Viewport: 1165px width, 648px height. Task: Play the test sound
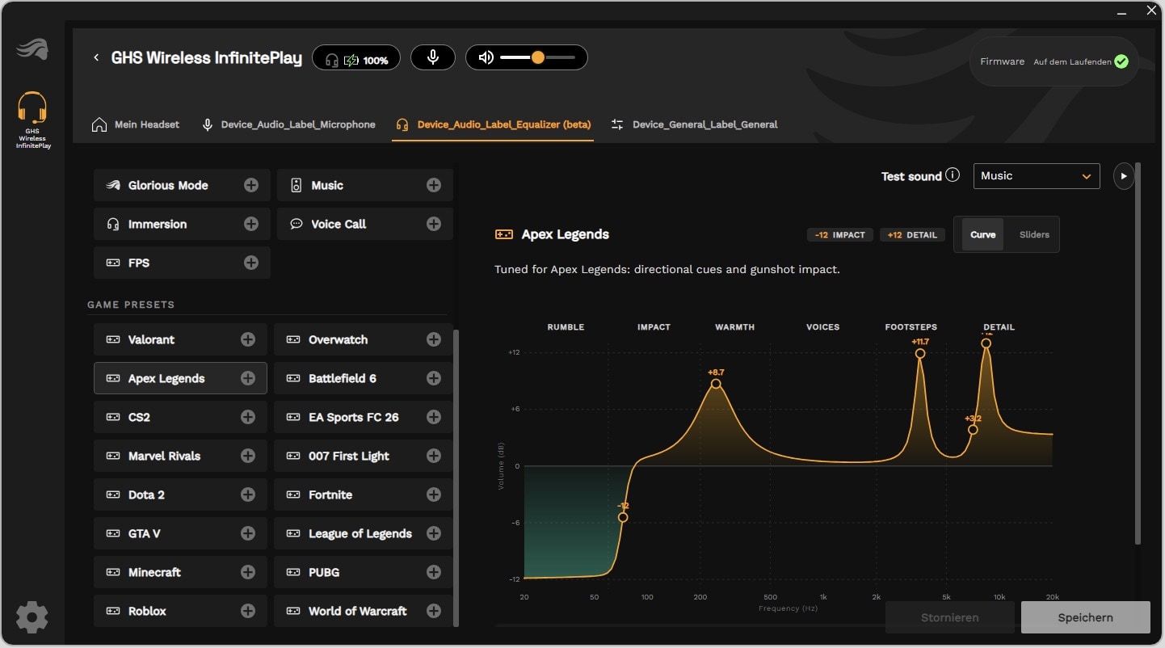pyautogui.click(x=1124, y=176)
